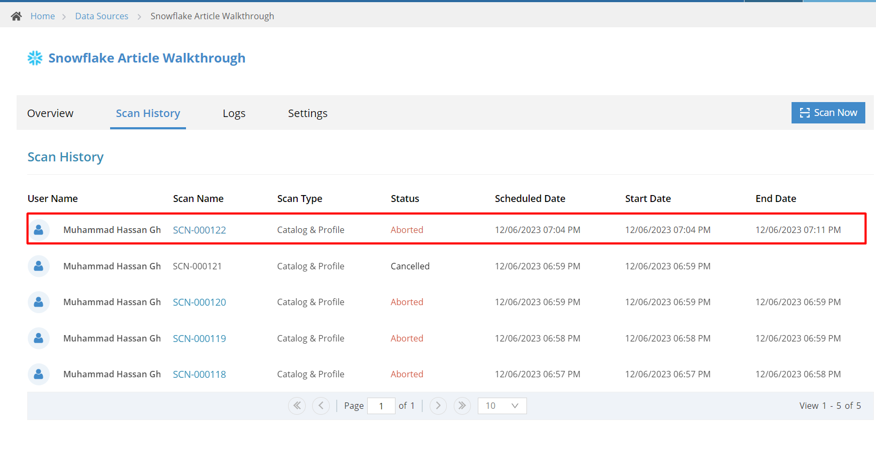
Task: Click the home icon in the breadcrumb
Action: pyautogui.click(x=16, y=16)
